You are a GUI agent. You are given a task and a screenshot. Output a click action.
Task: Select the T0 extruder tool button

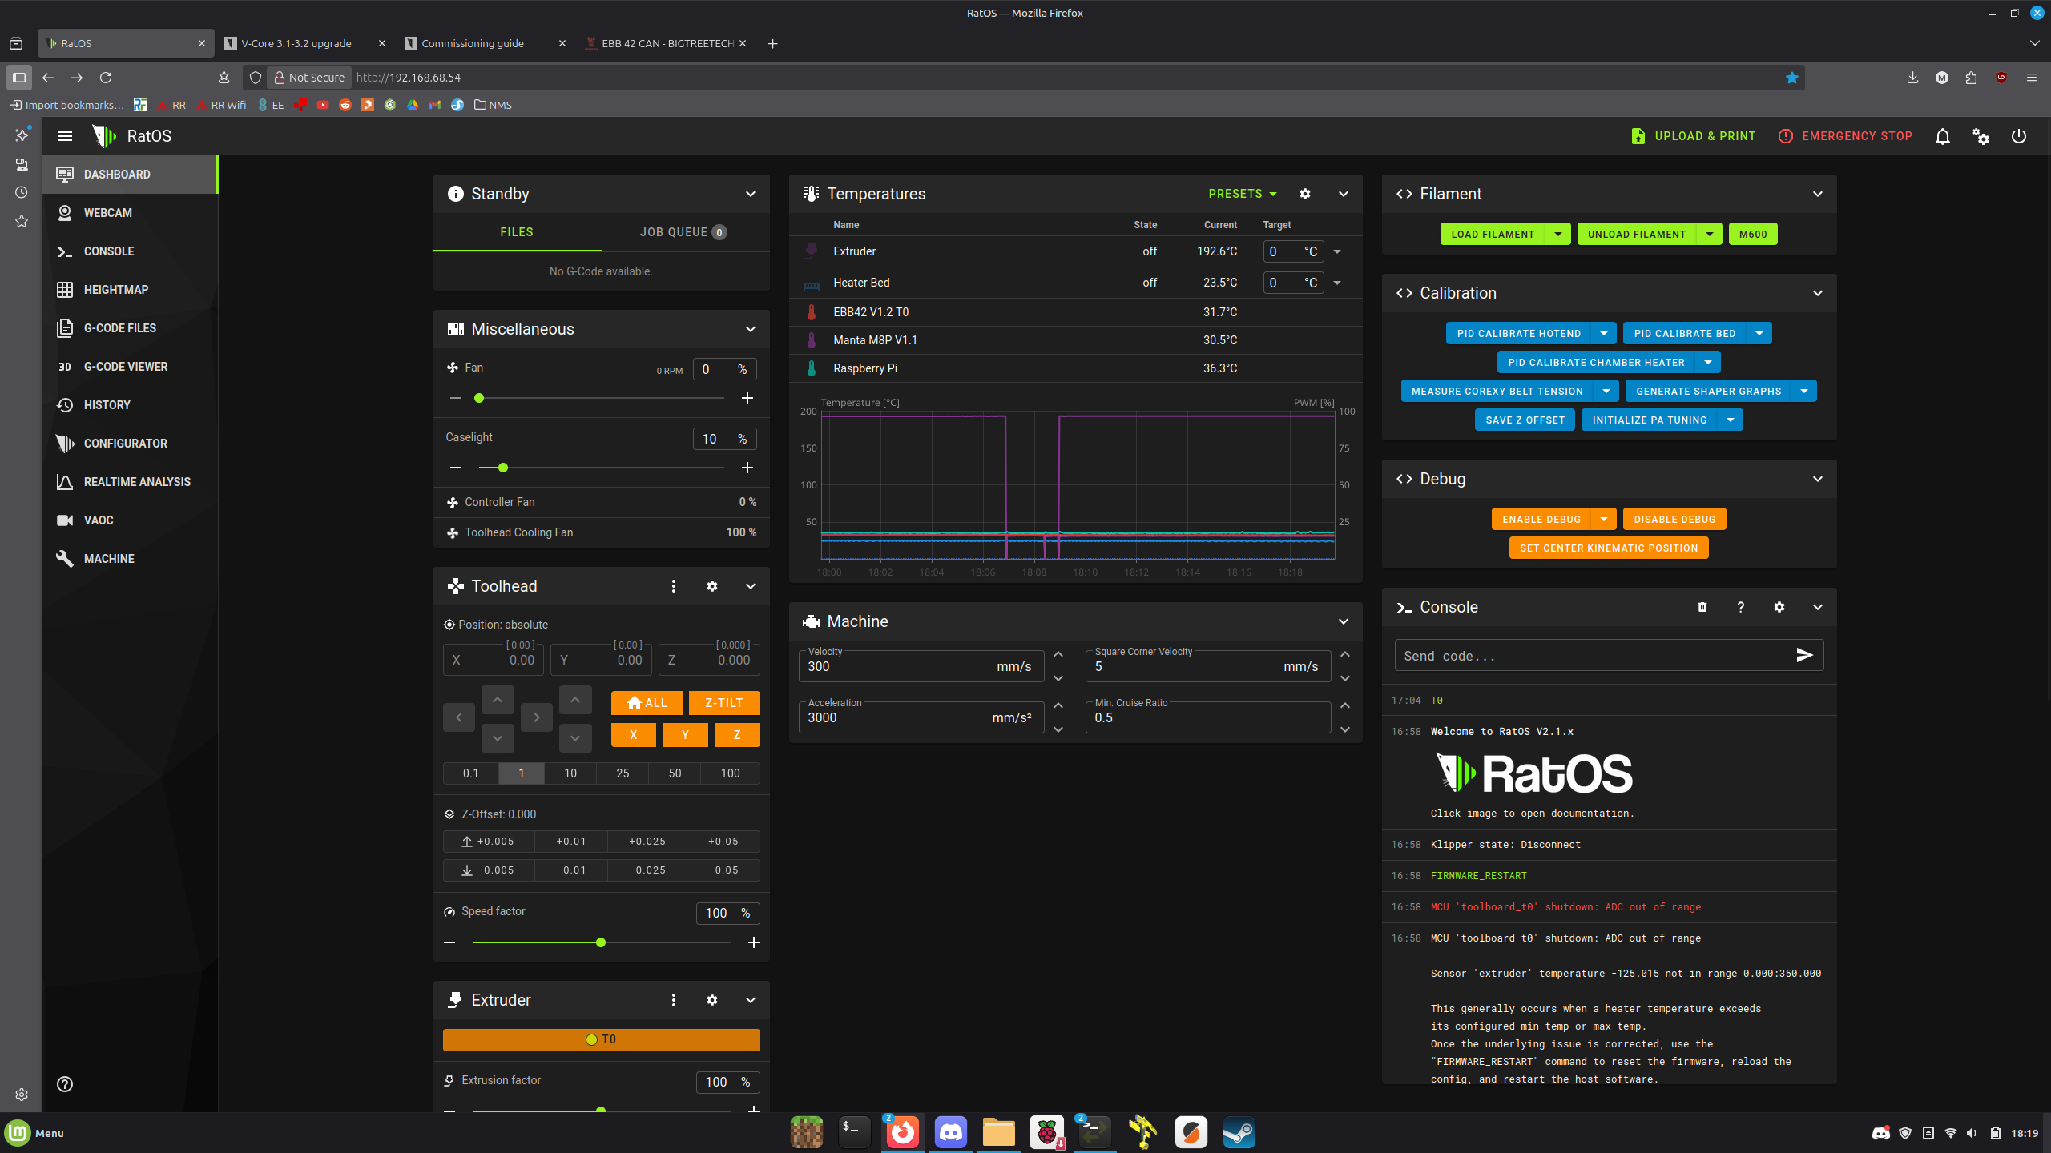click(601, 1039)
